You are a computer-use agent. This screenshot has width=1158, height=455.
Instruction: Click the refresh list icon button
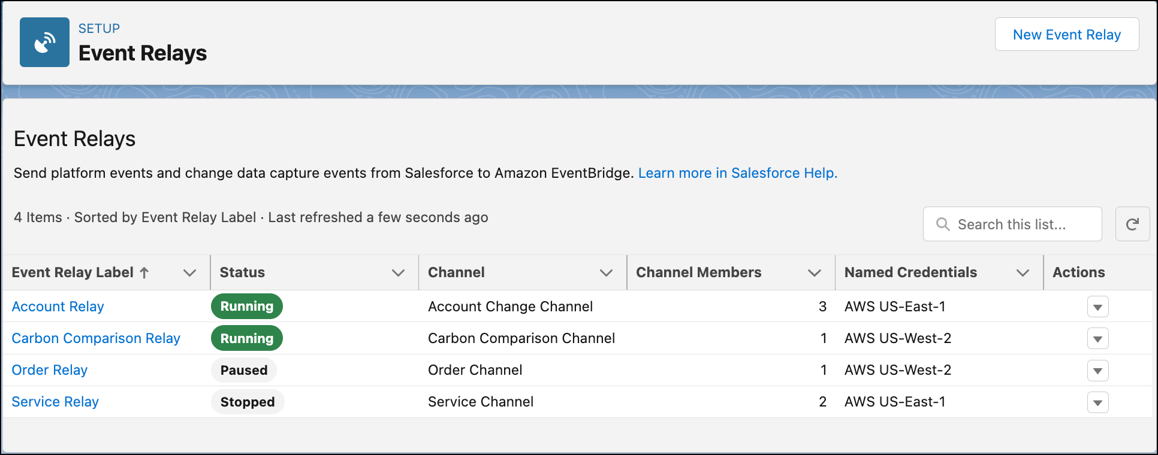[1132, 225]
